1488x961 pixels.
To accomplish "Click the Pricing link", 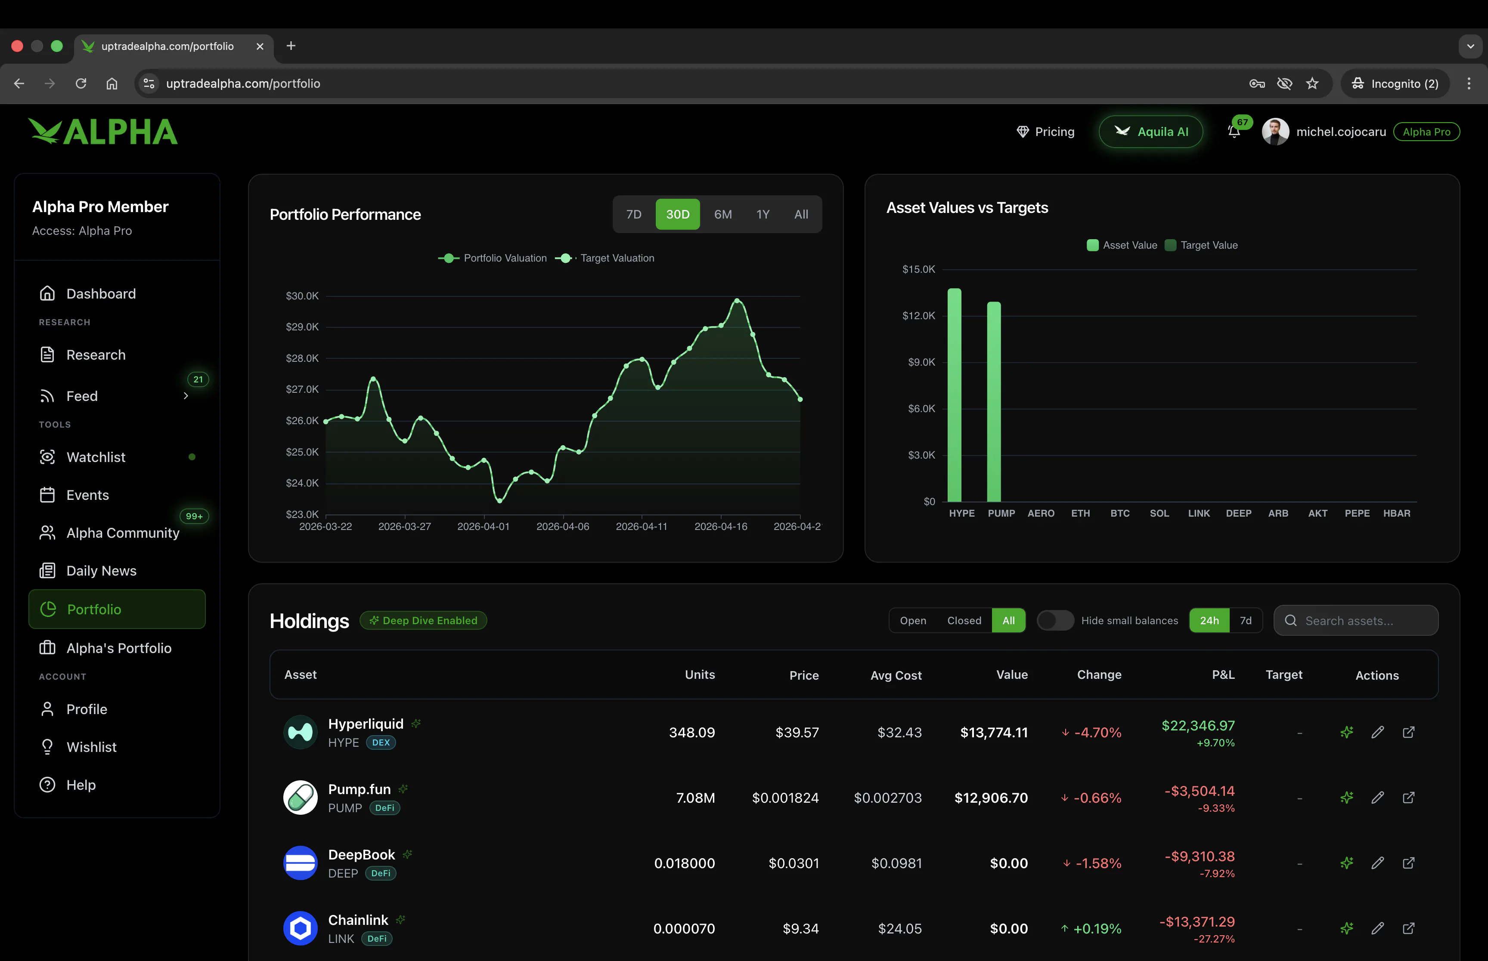I will (1045, 132).
